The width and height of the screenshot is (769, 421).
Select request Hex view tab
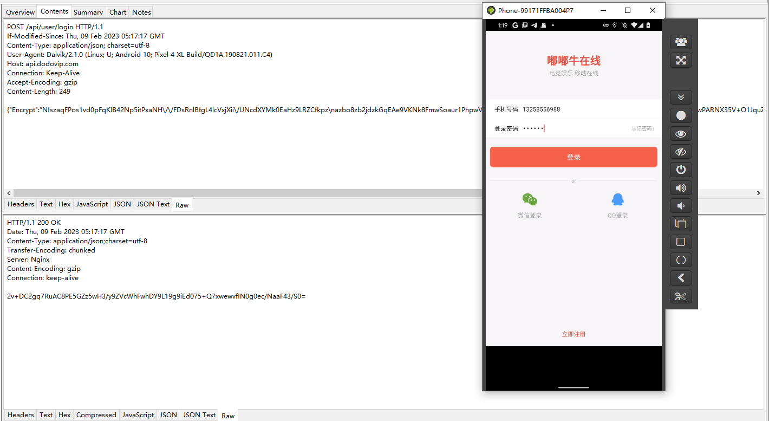point(64,204)
